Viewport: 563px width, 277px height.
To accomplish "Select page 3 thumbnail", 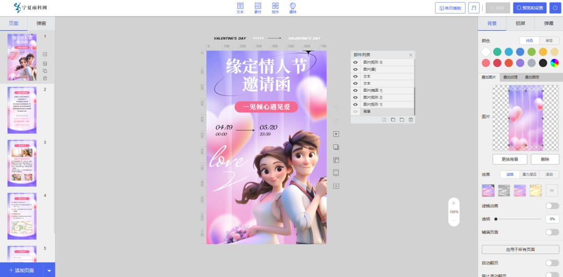I will (22, 163).
